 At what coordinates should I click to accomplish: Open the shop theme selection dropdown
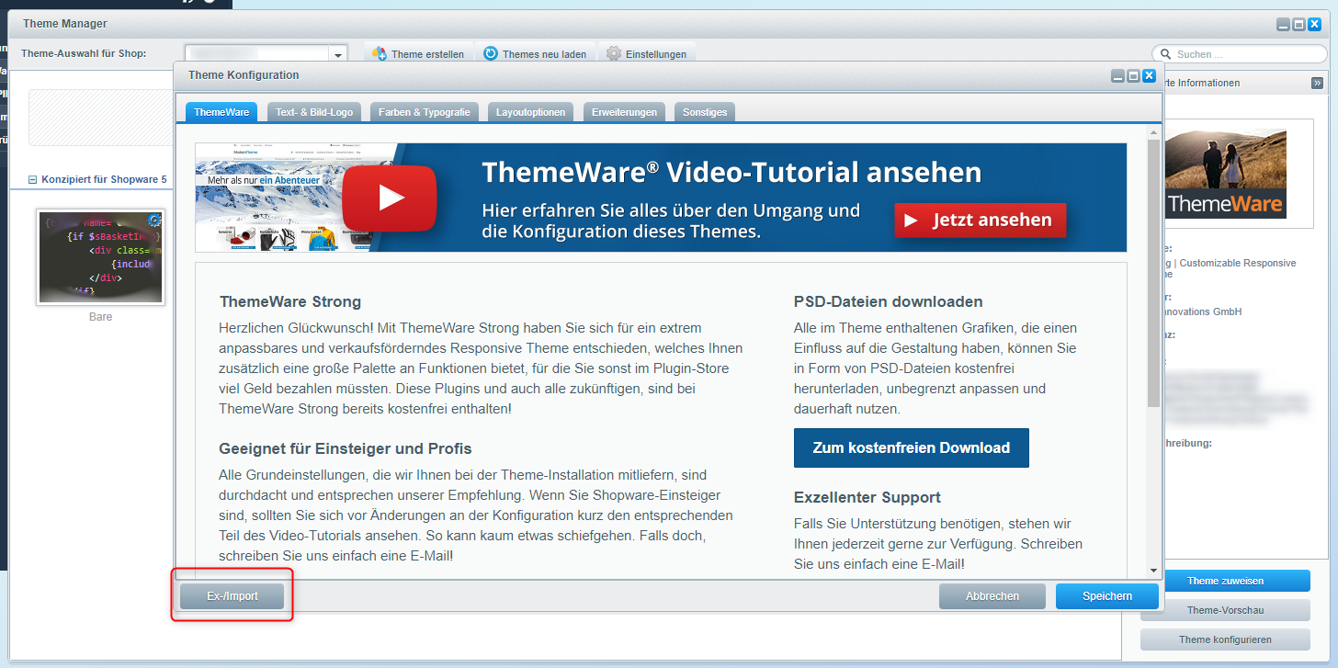338,52
